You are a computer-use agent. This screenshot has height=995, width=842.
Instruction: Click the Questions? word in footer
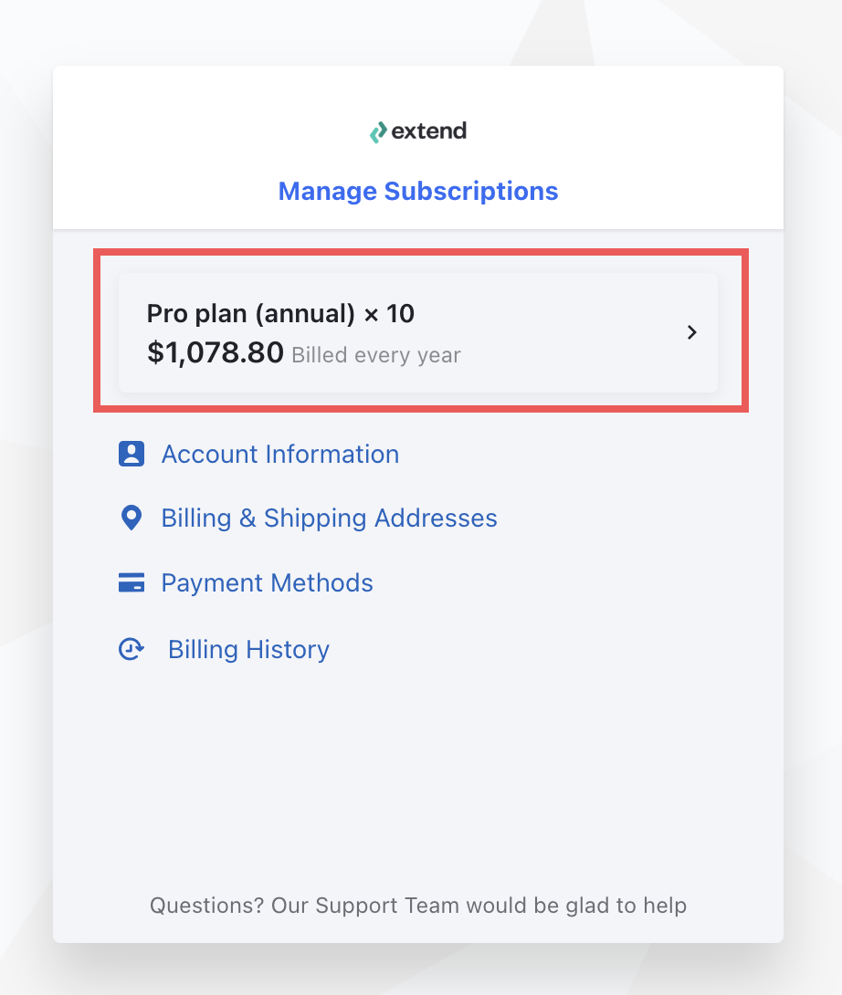coord(206,906)
